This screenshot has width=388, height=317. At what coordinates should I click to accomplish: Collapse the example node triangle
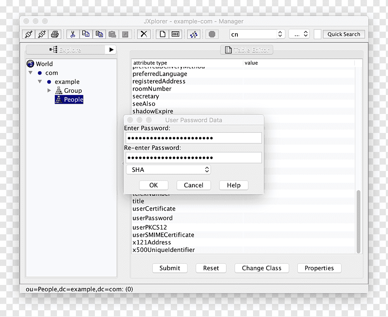[x=40, y=81]
